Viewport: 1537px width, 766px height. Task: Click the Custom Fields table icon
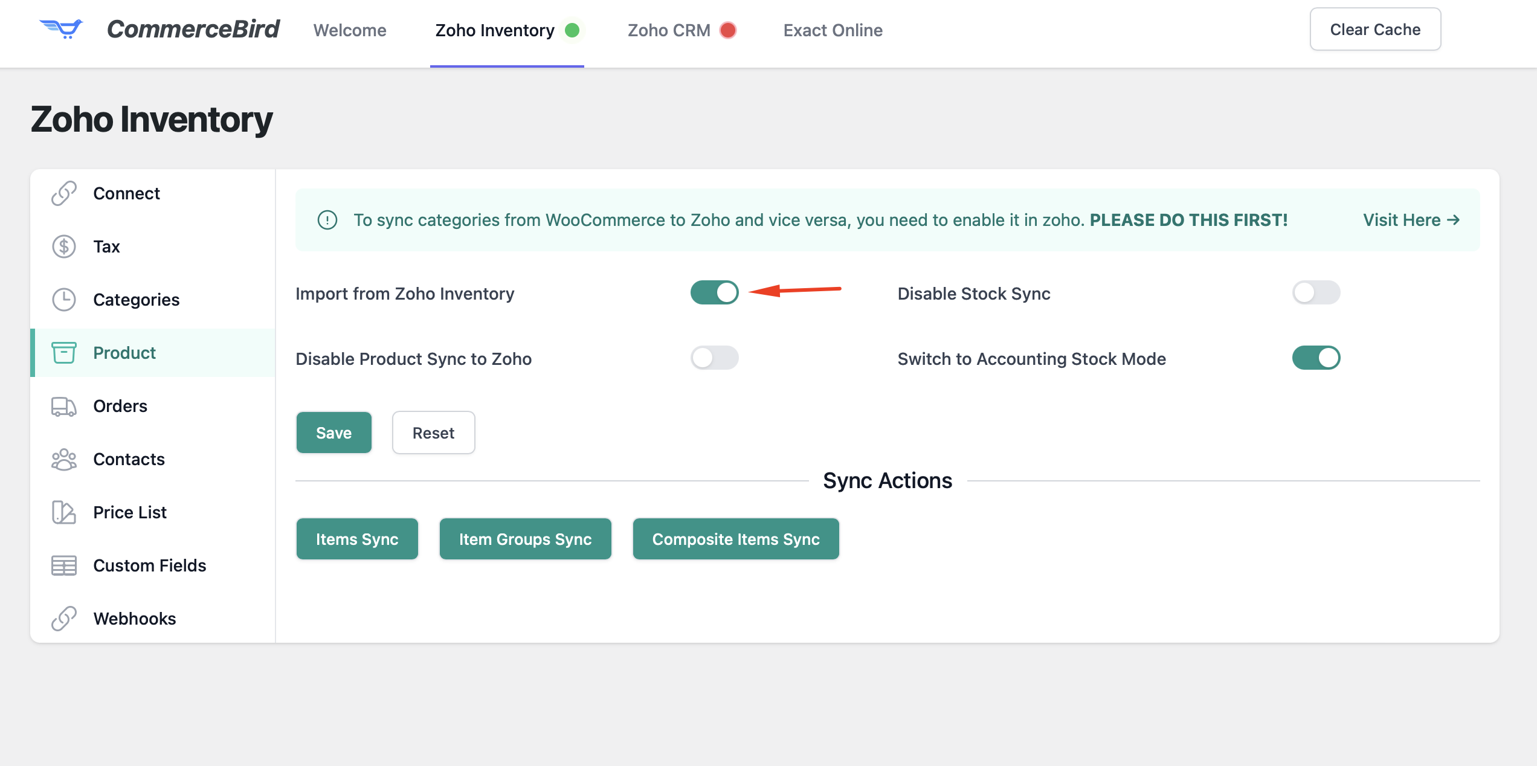63,565
